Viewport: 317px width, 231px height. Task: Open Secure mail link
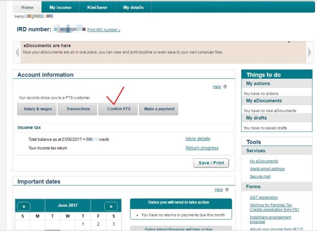click(260, 177)
